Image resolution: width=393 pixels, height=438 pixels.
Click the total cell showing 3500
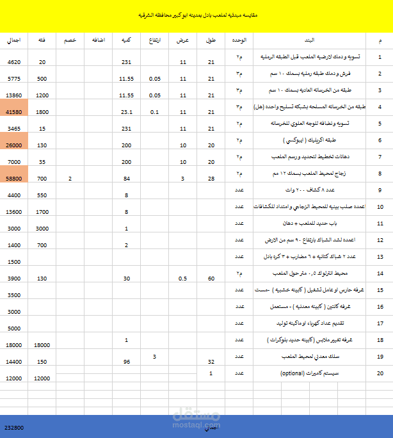click(14, 291)
